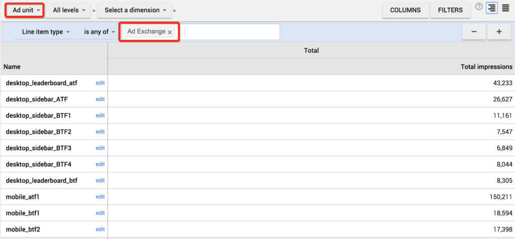Select the desktop_leaderboard_btf row name
The image size is (515, 239).
pyautogui.click(x=42, y=181)
